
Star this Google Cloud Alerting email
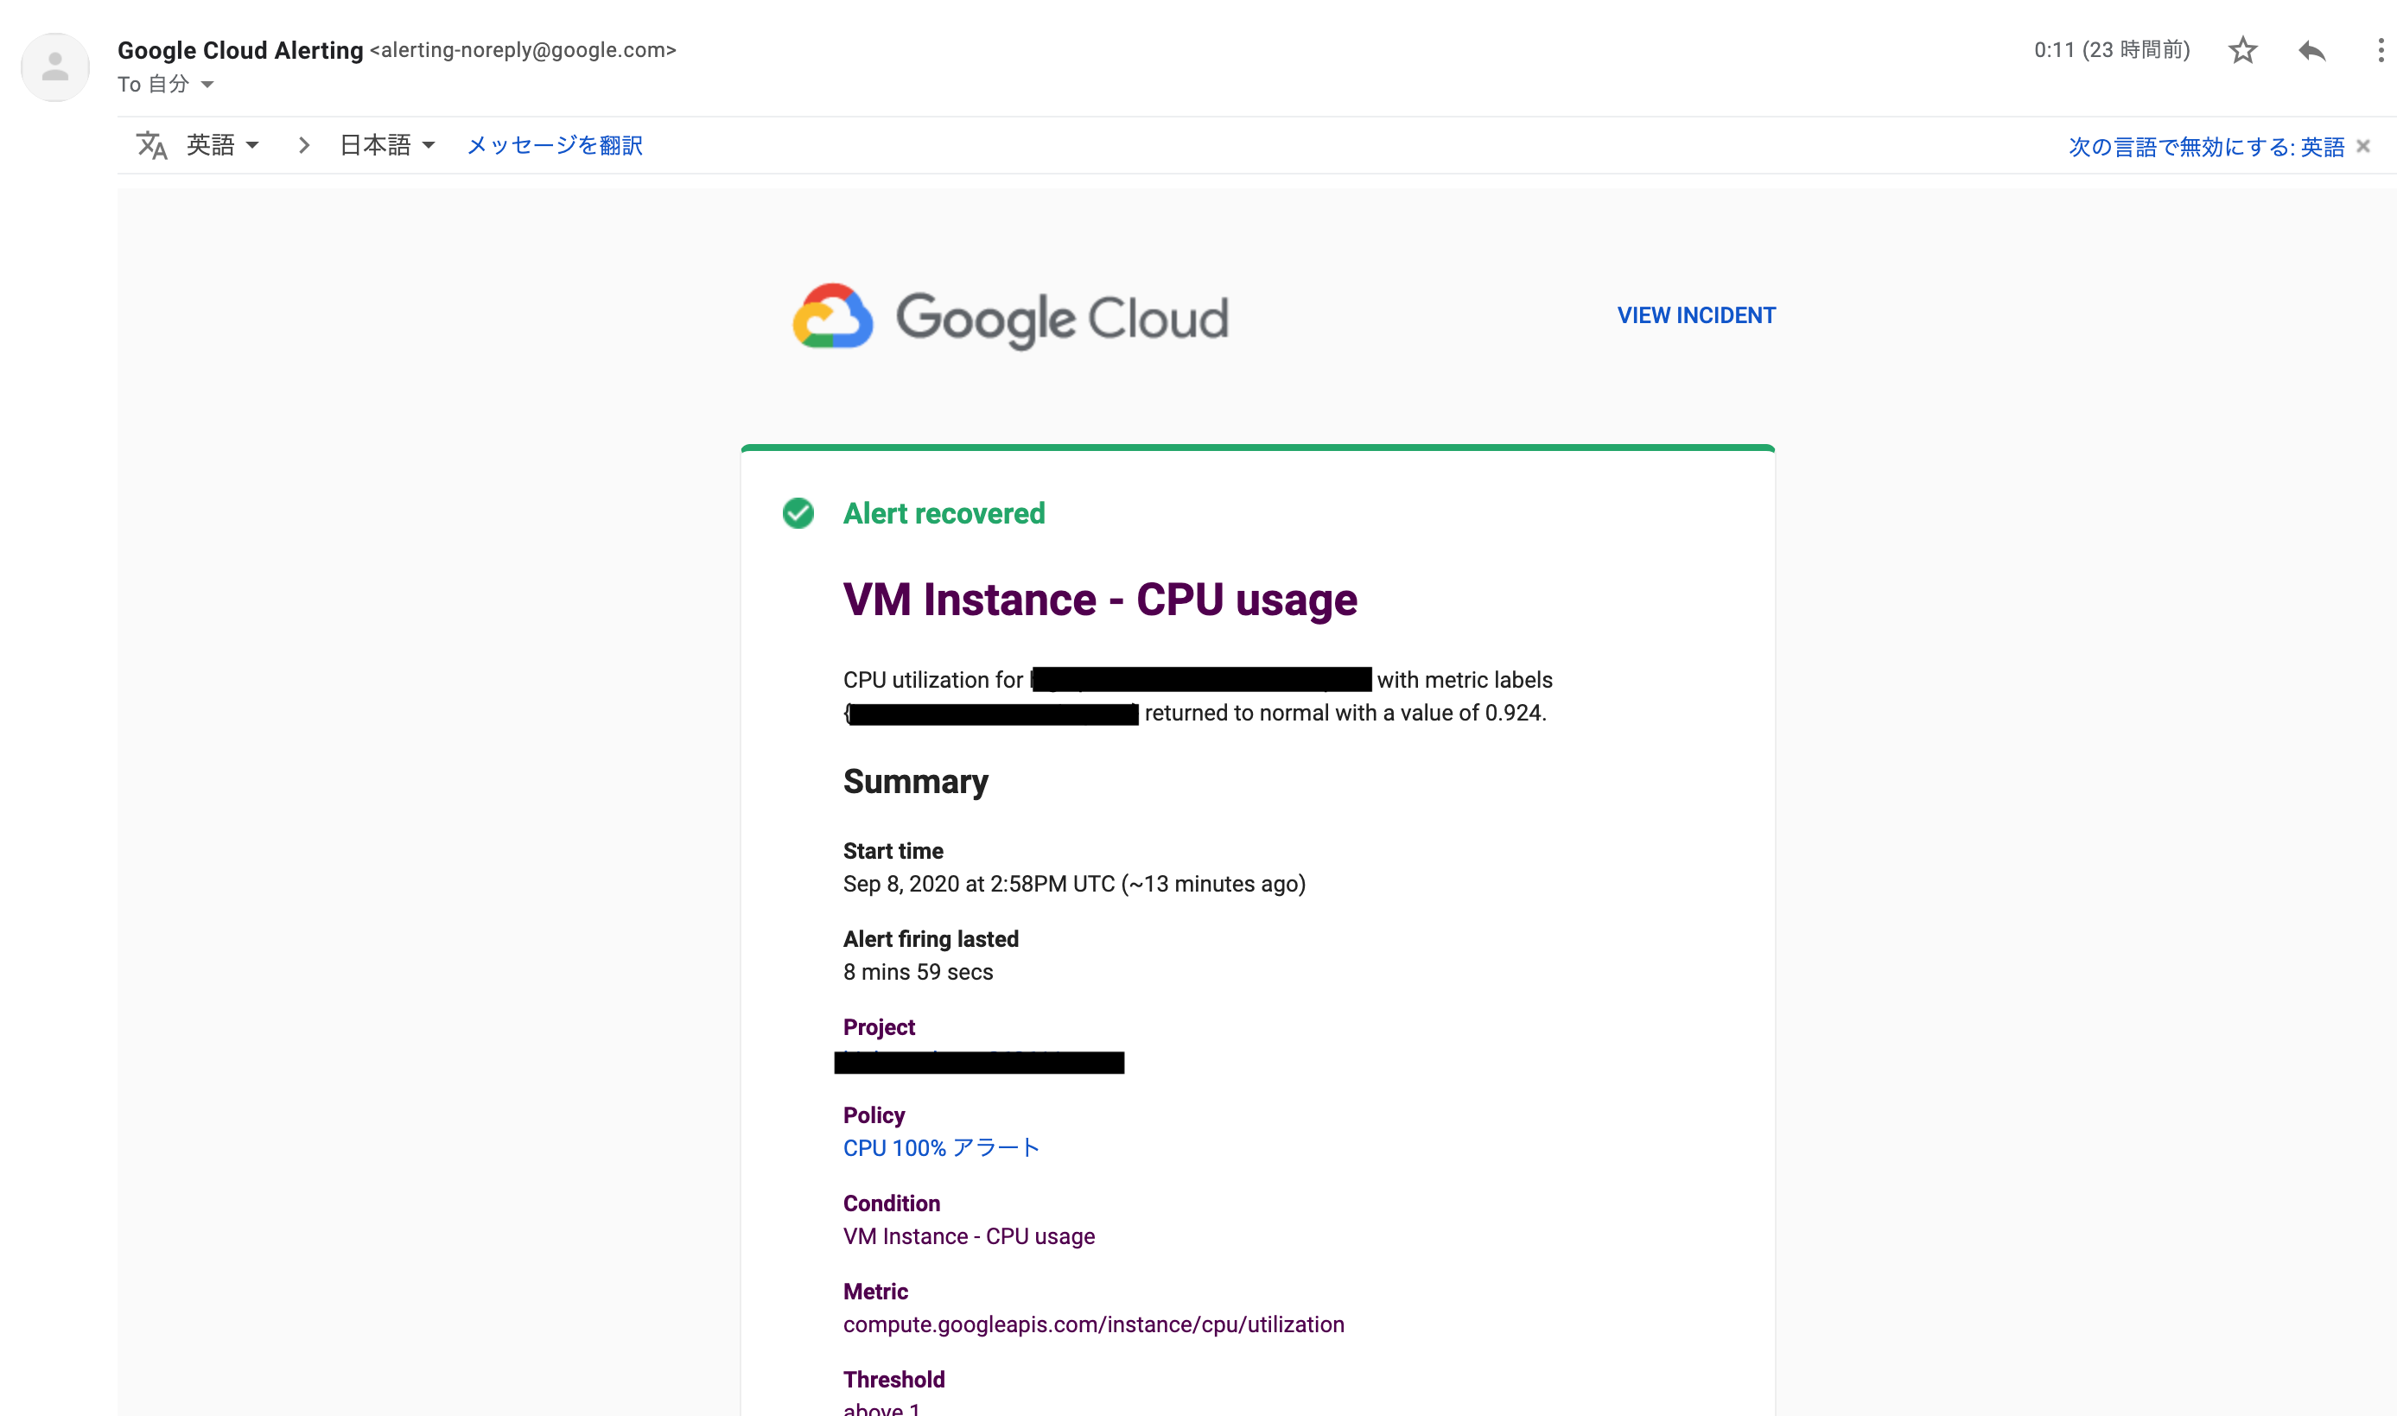2242,51
